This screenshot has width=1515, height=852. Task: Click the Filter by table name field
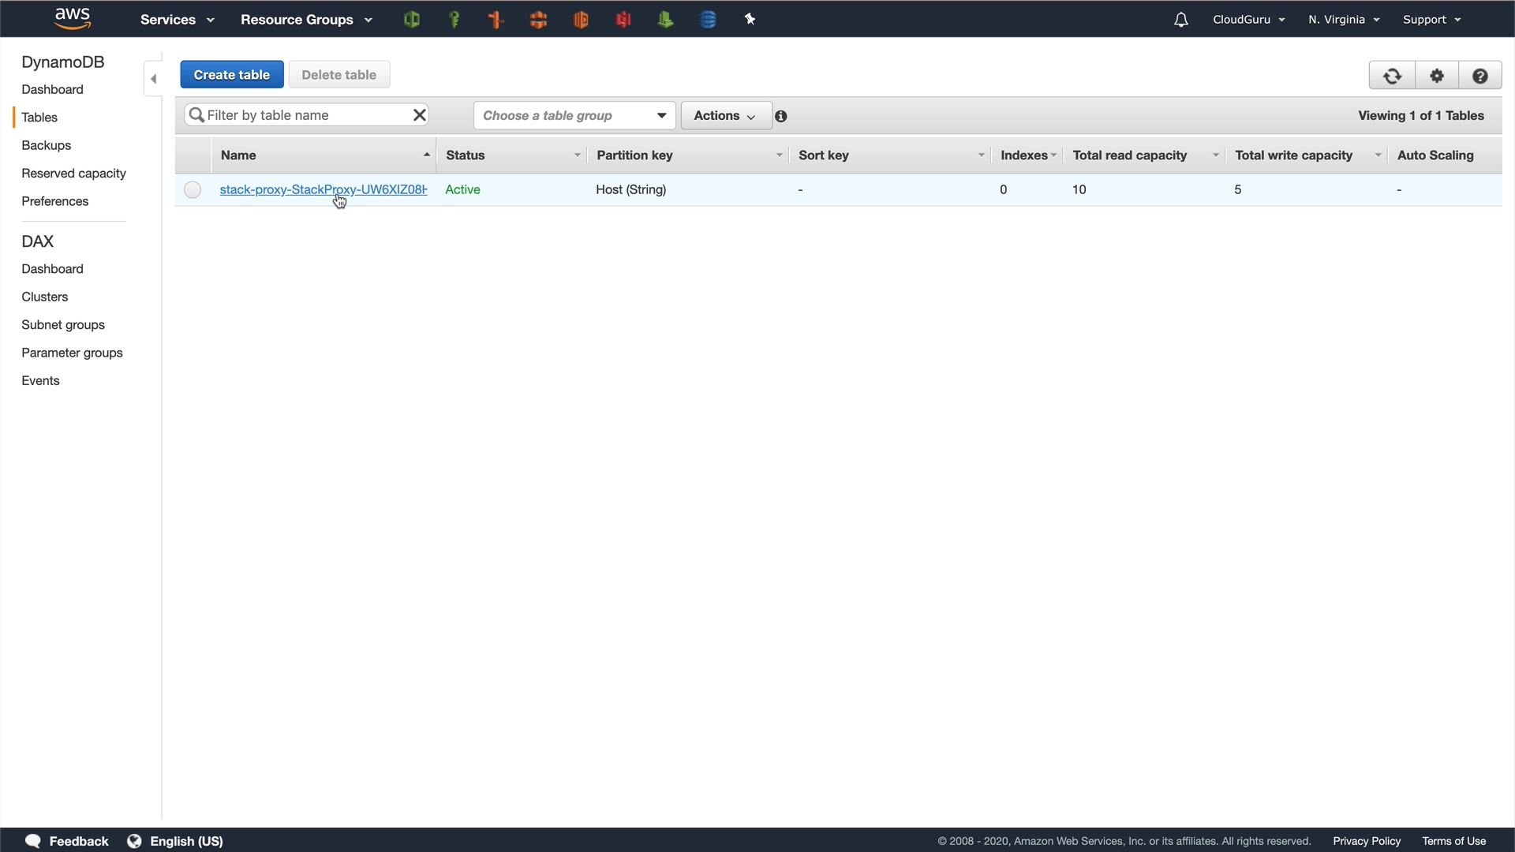coord(304,115)
